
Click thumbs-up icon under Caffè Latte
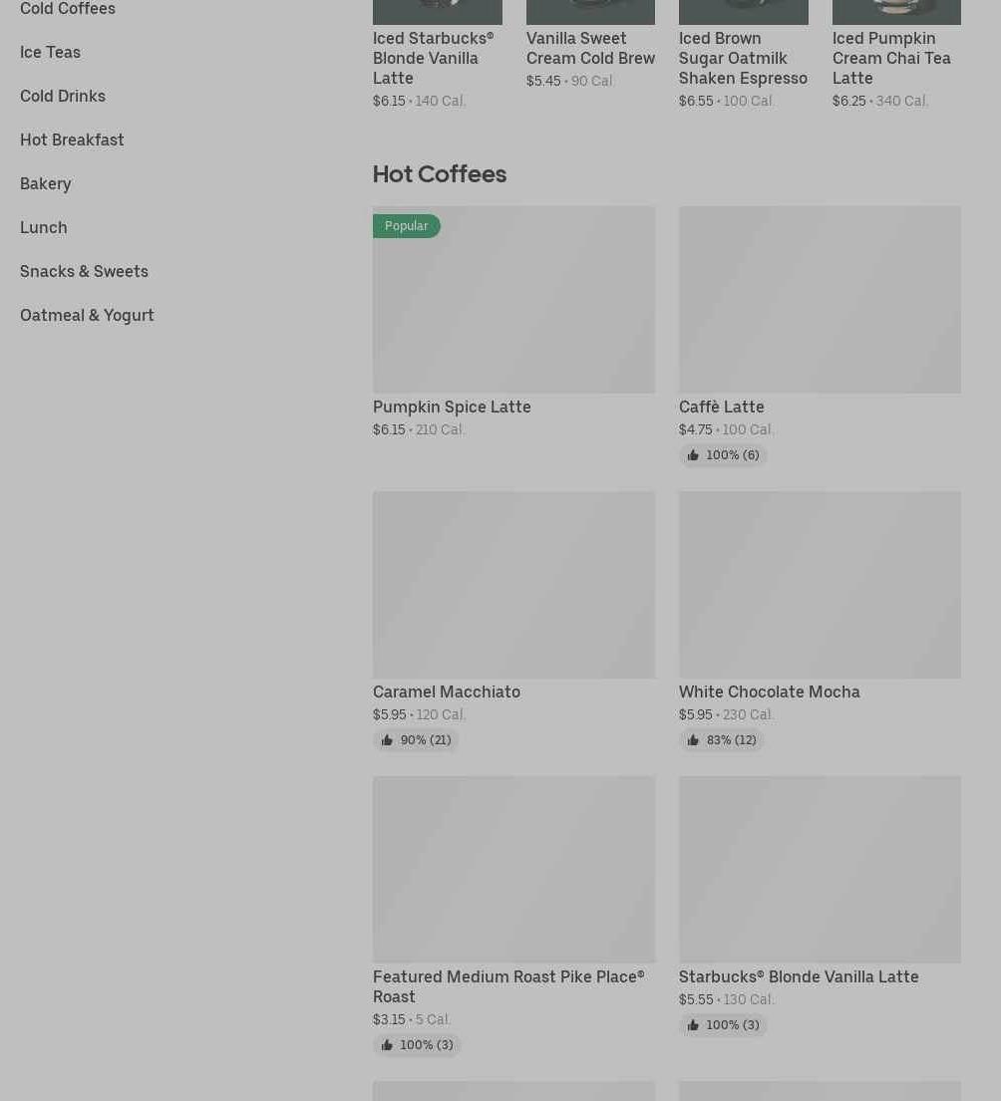pos(693,455)
